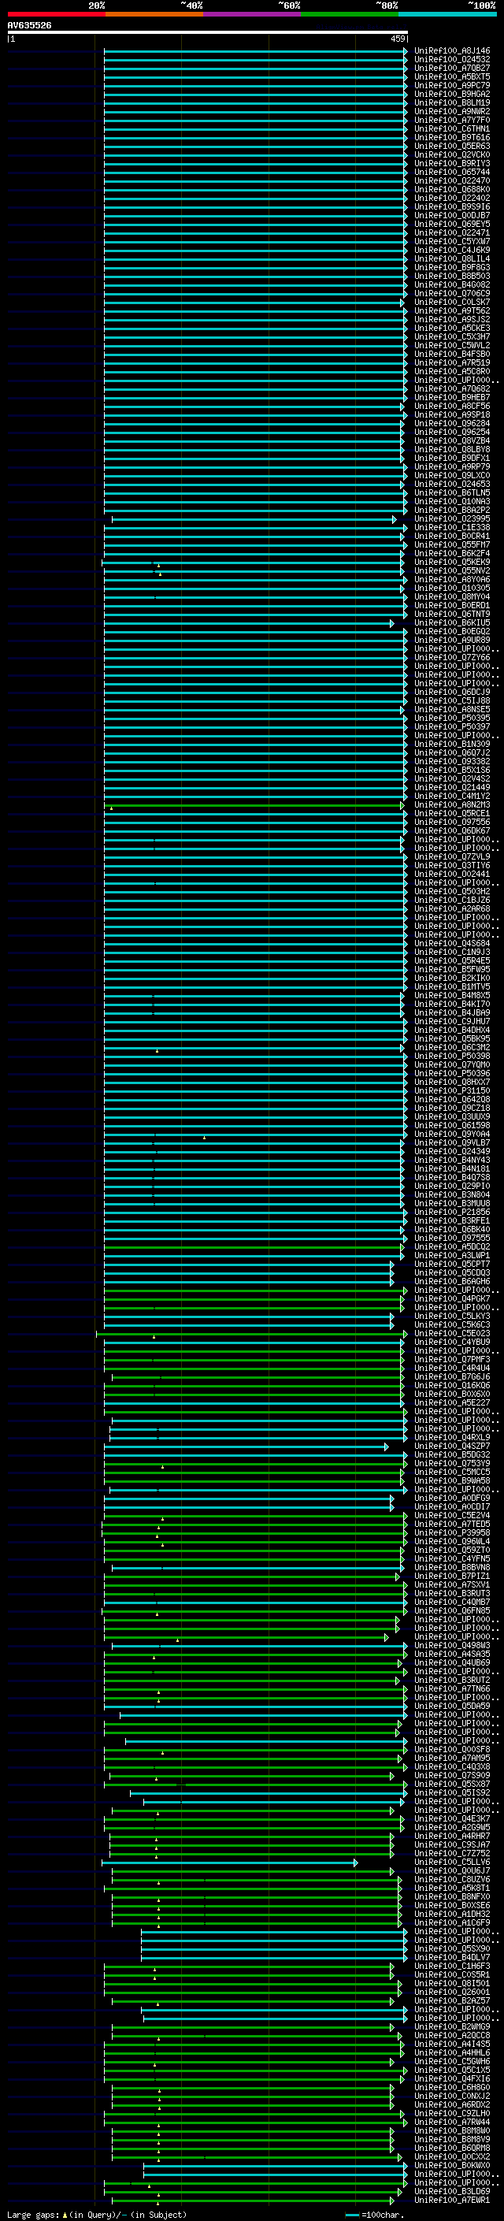Screen dimensions: 504x2221
Task: Click UniRef100_A3LWP1 label
Action: pos(452,1255)
